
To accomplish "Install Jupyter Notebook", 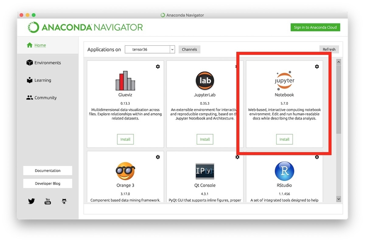I will click(284, 139).
